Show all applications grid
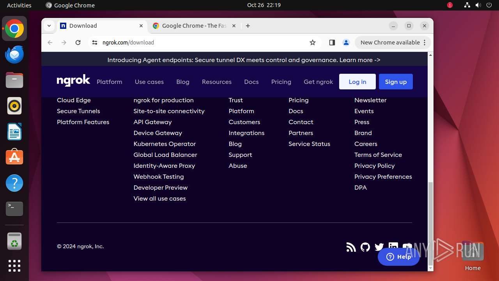Viewport: 499px width, 281px height. tap(14, 266)
